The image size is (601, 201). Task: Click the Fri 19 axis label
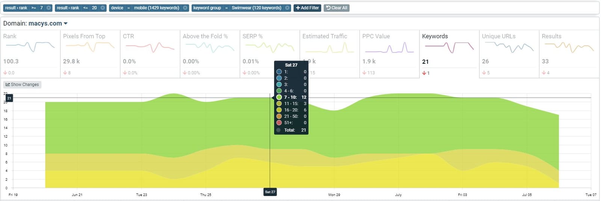click(13, 195)
